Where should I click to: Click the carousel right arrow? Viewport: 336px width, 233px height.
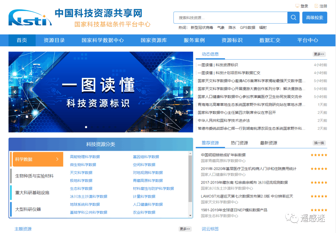(187, 92)
